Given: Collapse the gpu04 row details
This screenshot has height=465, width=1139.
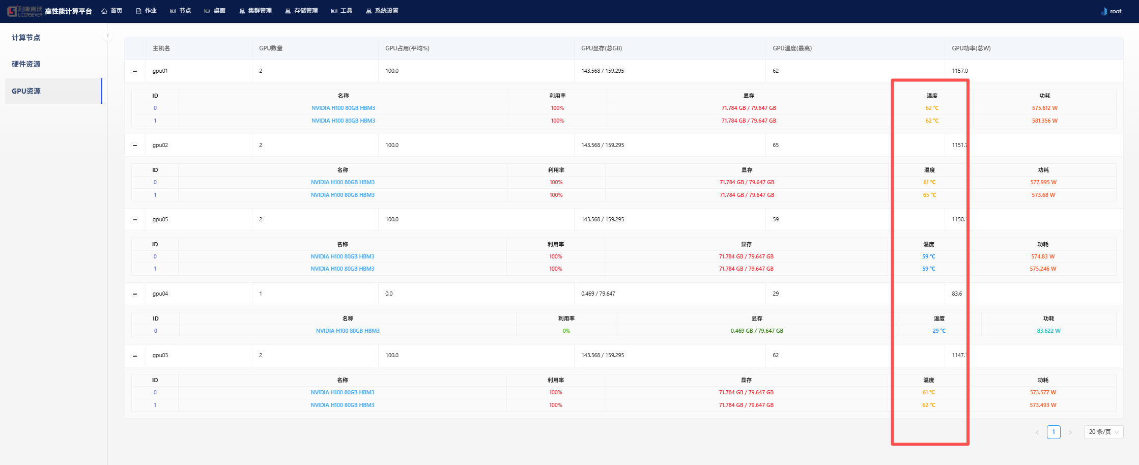Looking at the screenshot, I should (135, 294).
